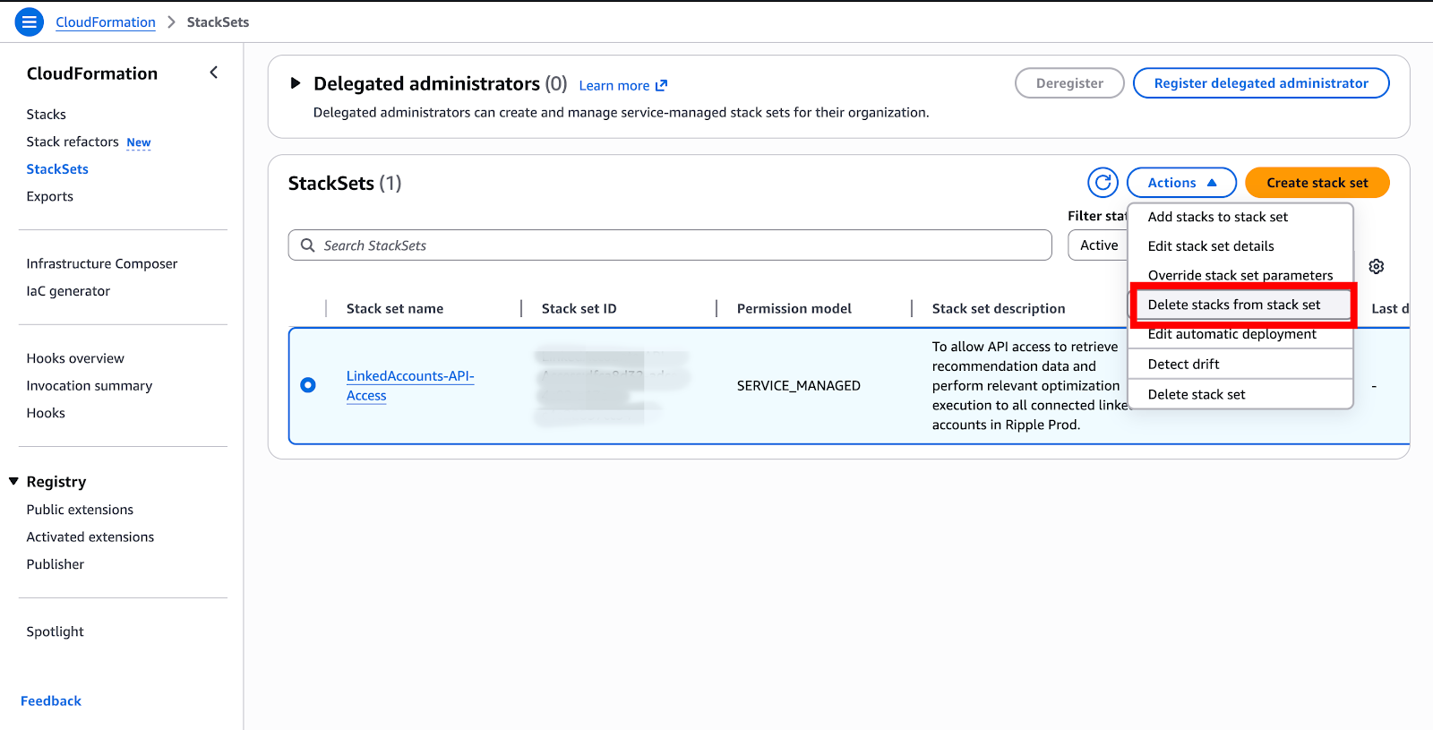The width and height of the screenshot is (1433, 730).
Task: Collapse the Registry section in sidebar
Action: pyautogui.click(x=14, y=482)
